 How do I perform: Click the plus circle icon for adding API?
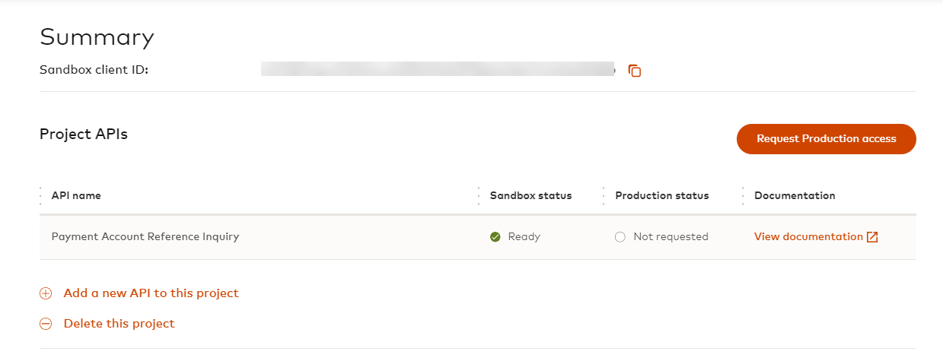[x=46, y=293]
